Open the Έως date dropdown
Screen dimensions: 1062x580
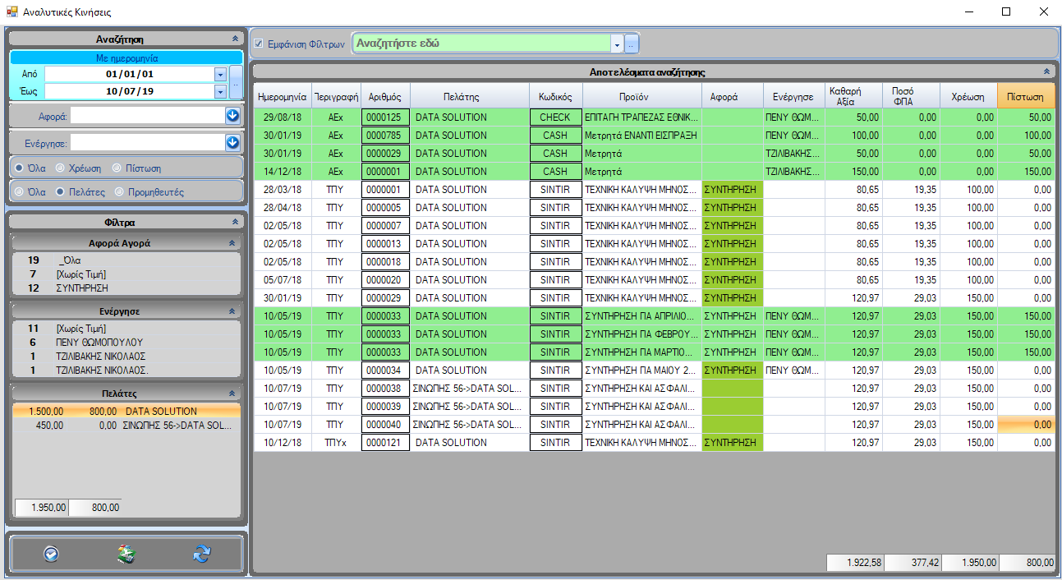[219, 91]
